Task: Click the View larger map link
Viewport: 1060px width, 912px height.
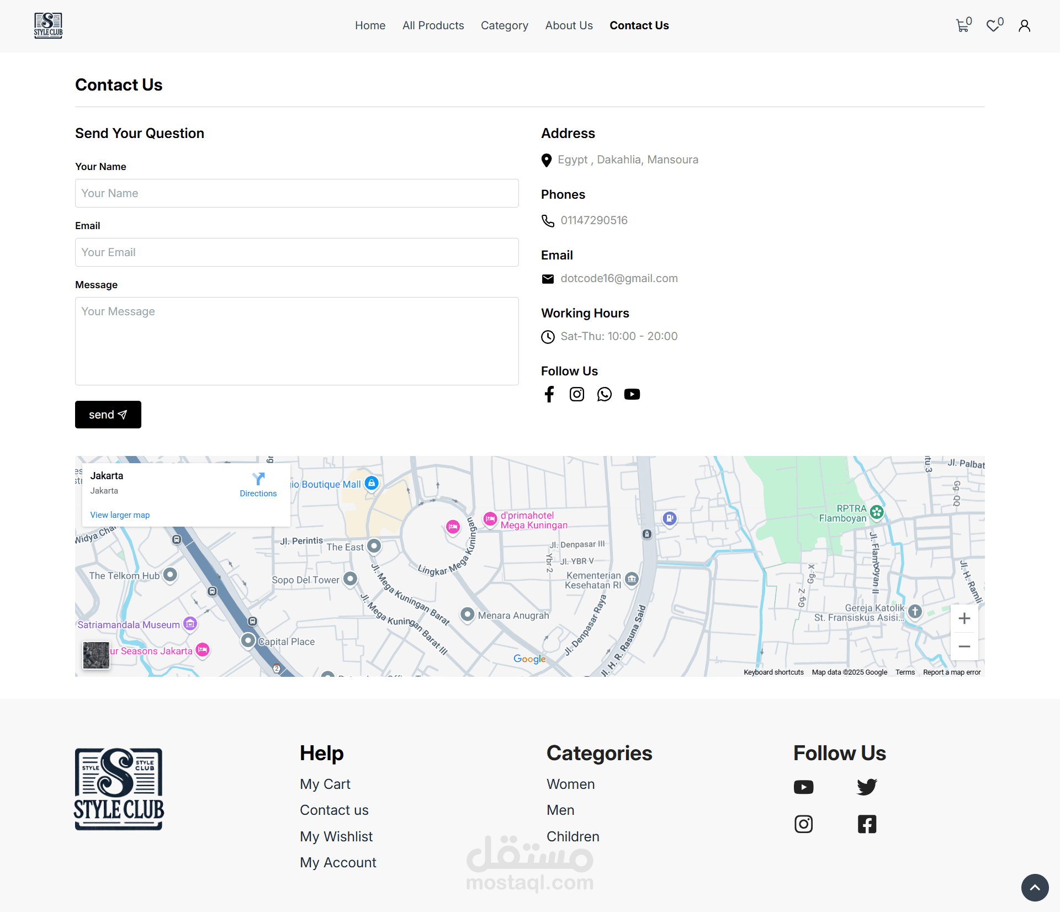Action: pos(120,515)
